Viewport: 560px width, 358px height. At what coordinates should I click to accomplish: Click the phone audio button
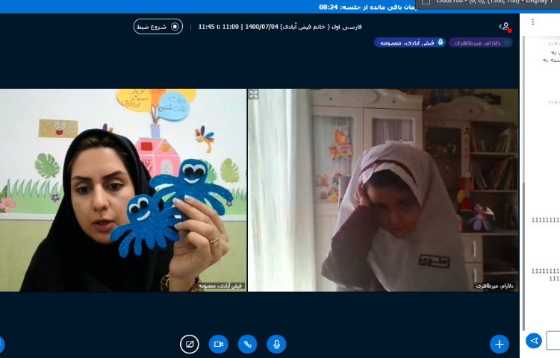pos(248,344)
